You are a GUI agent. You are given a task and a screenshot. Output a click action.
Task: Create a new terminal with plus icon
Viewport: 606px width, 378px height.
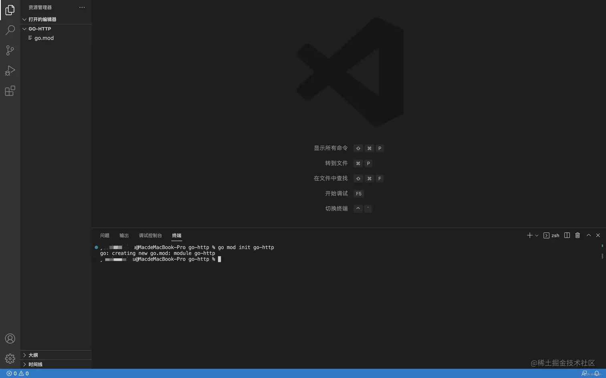tap(529, 236)
